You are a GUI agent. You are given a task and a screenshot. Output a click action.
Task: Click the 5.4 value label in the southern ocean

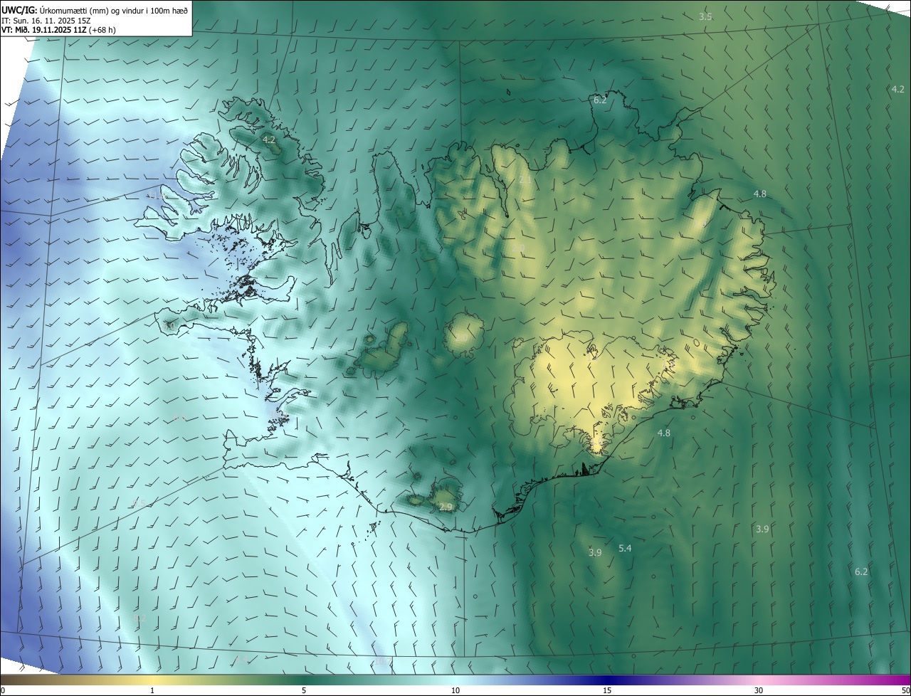click(625, 548)
